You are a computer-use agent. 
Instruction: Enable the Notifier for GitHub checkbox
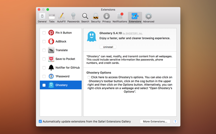[44, 68]
